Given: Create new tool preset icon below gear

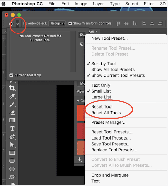Looking at the screenshot, I should pos(82,44).
